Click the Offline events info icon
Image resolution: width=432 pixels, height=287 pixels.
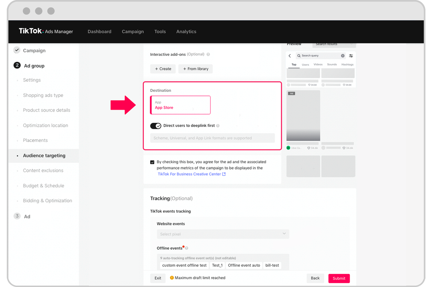point(186,248)
